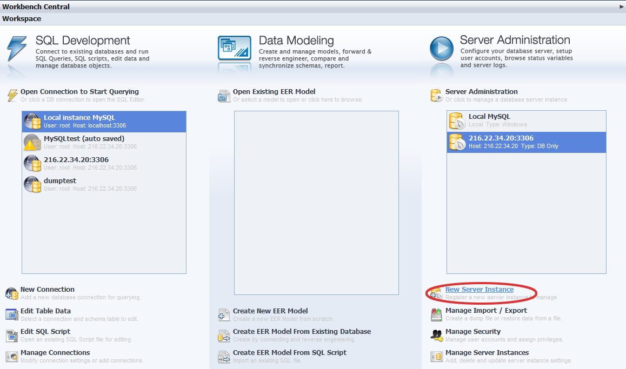
Task: Click the Server Administration play icon
Action: [442, 48]
